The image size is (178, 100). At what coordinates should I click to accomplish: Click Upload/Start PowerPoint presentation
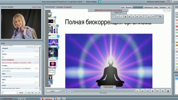[108, 10]
